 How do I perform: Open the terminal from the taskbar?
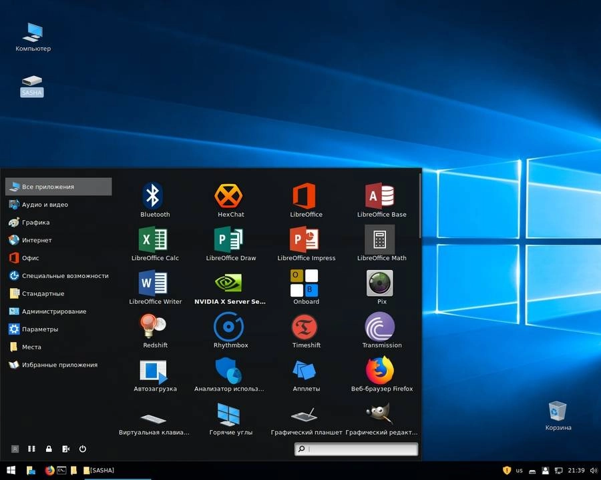61,471
